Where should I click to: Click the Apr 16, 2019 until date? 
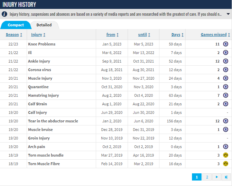(x=143, y=155)
